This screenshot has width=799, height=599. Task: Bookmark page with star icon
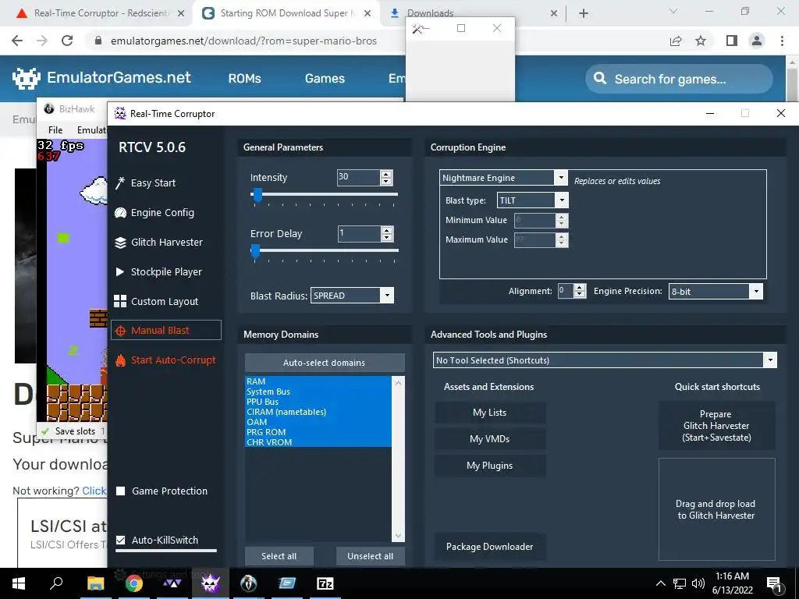pyautogui.click(x=701, y=41)
